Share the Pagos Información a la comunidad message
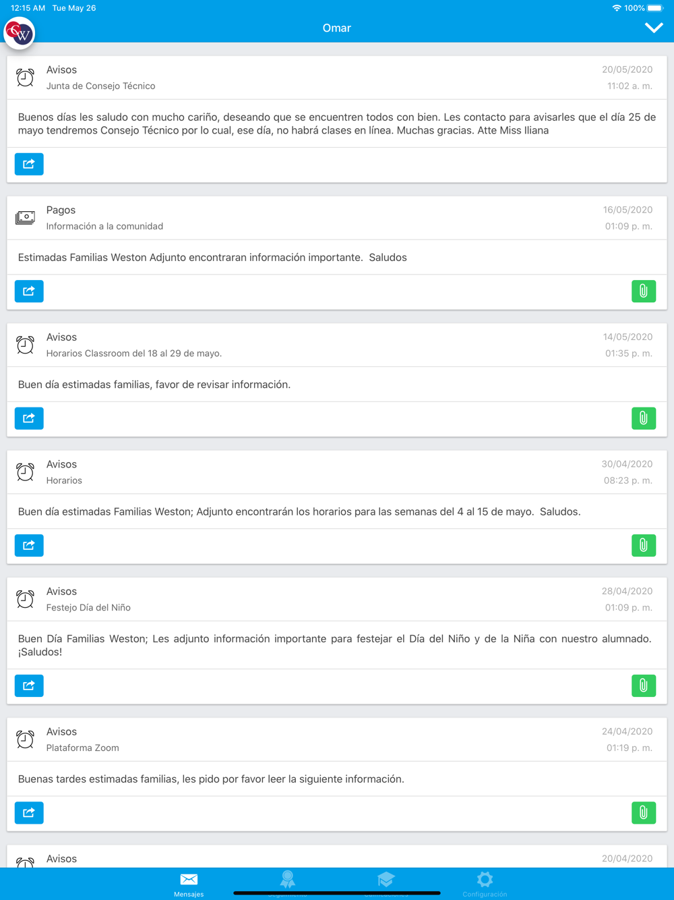 coord(29,291)
